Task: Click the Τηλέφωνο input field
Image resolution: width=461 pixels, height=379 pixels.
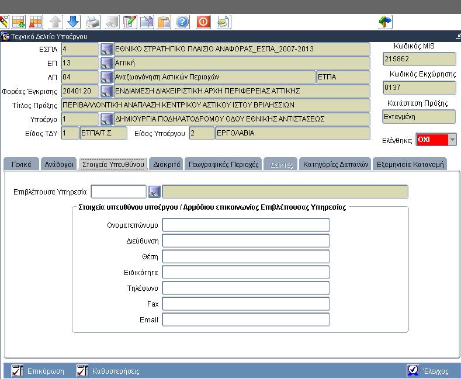Action: point(246,288)
